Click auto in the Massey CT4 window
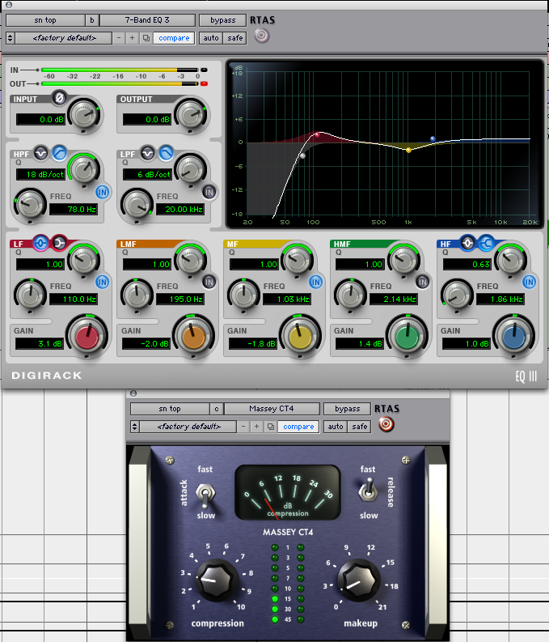 coord(336,427)
